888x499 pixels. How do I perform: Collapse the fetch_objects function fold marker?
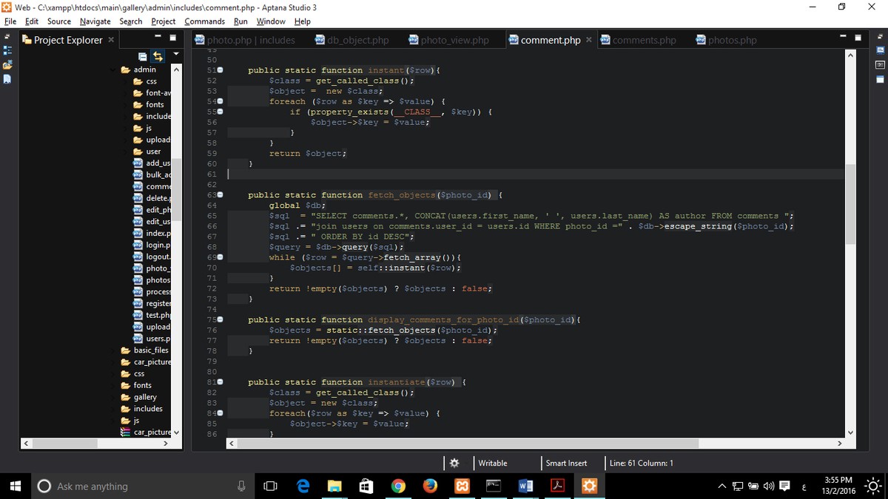[220, 195]
